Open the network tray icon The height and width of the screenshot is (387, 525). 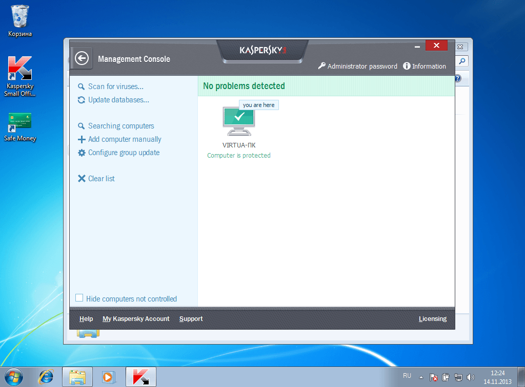[458, 377]
